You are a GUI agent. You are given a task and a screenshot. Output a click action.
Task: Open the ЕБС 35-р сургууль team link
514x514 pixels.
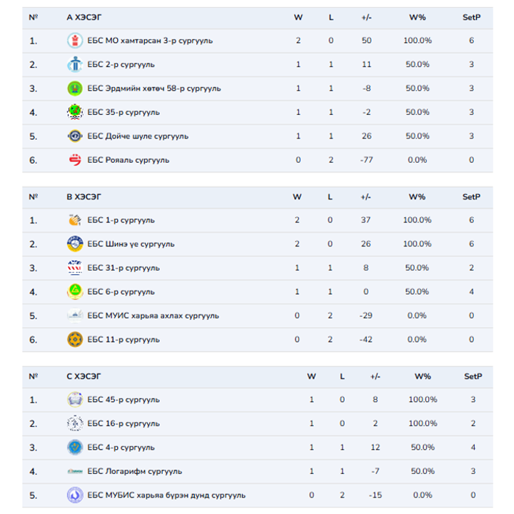[x=123, y=113]
